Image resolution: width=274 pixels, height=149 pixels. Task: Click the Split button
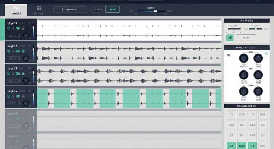246,38
